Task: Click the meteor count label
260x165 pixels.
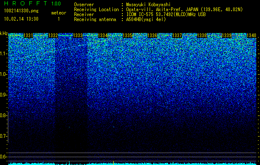Action: point(59,13)
